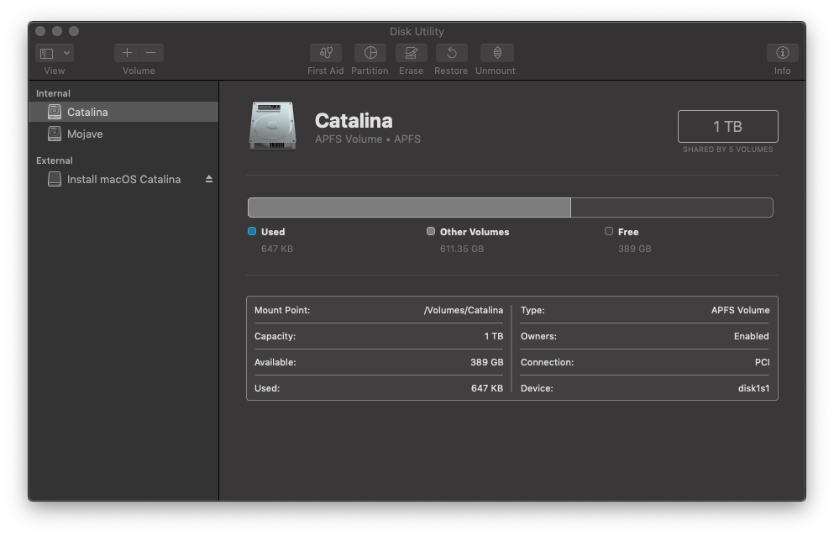The height and width of the screenshot is (536, 834).
Task: Click the Catalina disk icon in sidebar
Action: [x=55, y=112]
